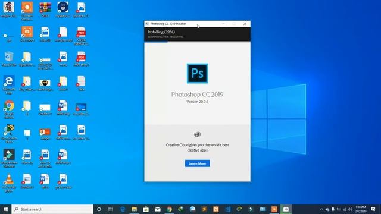Click the installation progress bar
This screenshot has width=381, height=214.
(197, 42)
